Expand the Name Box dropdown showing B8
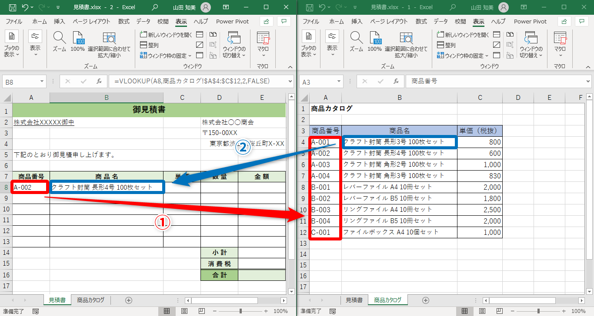Screen dimensions: 594x316 click(42, 81)
